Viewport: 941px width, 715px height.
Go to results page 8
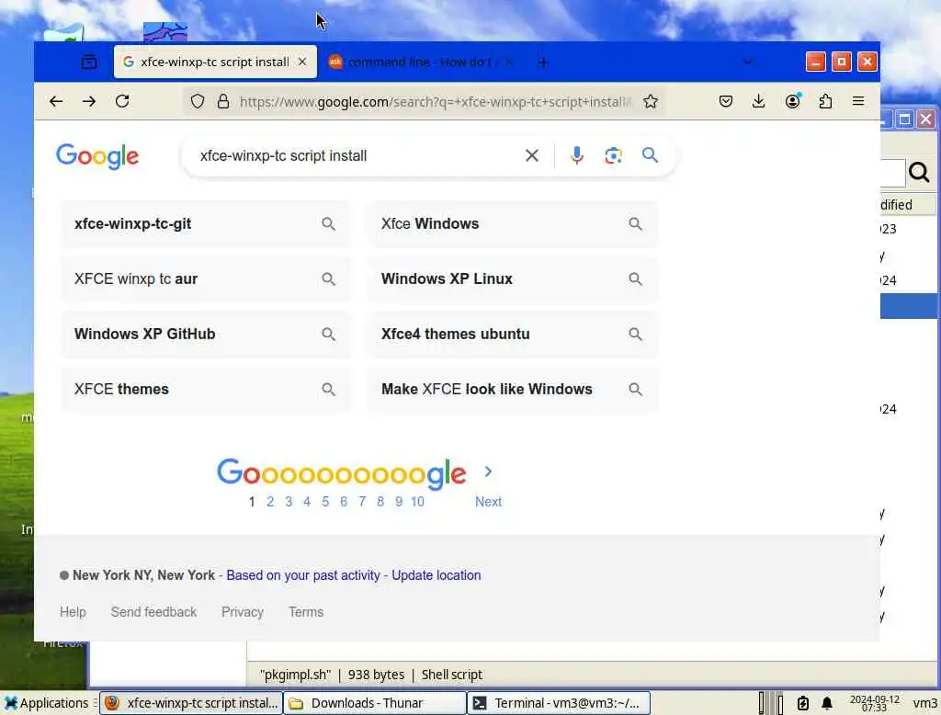click(x=380, y=502)
